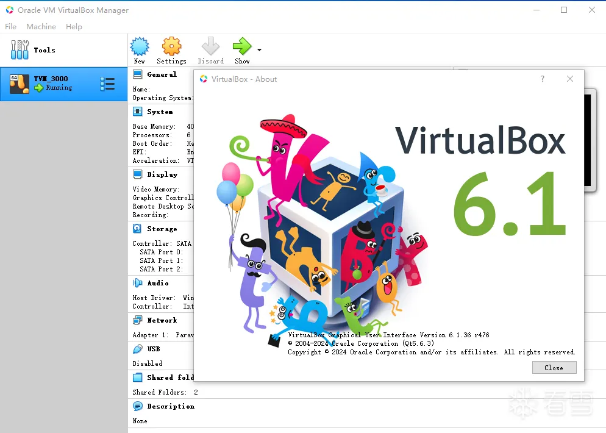
Task: Click the About dialog title logo
Action: (x=204, y=79)
